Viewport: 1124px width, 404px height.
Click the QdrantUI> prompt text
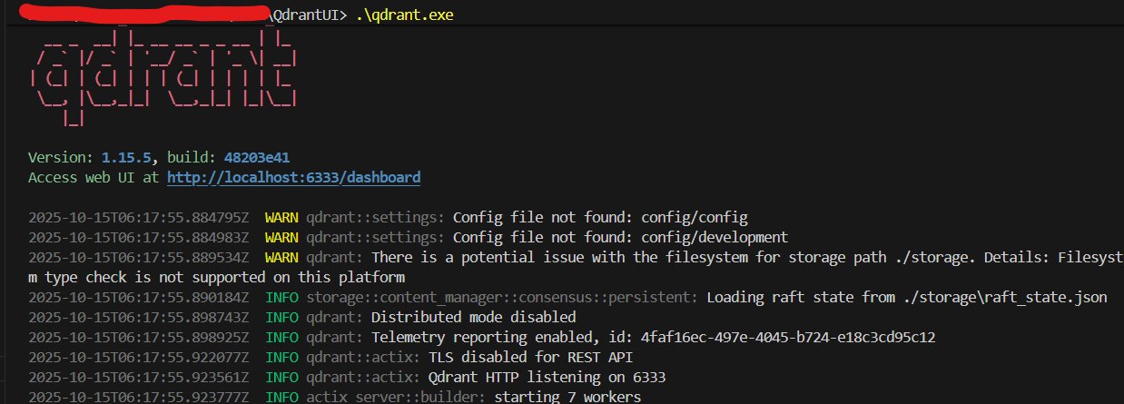[x=309, y=15]
